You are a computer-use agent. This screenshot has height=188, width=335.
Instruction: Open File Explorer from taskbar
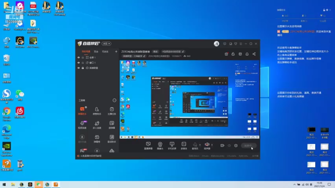[13, 185]
